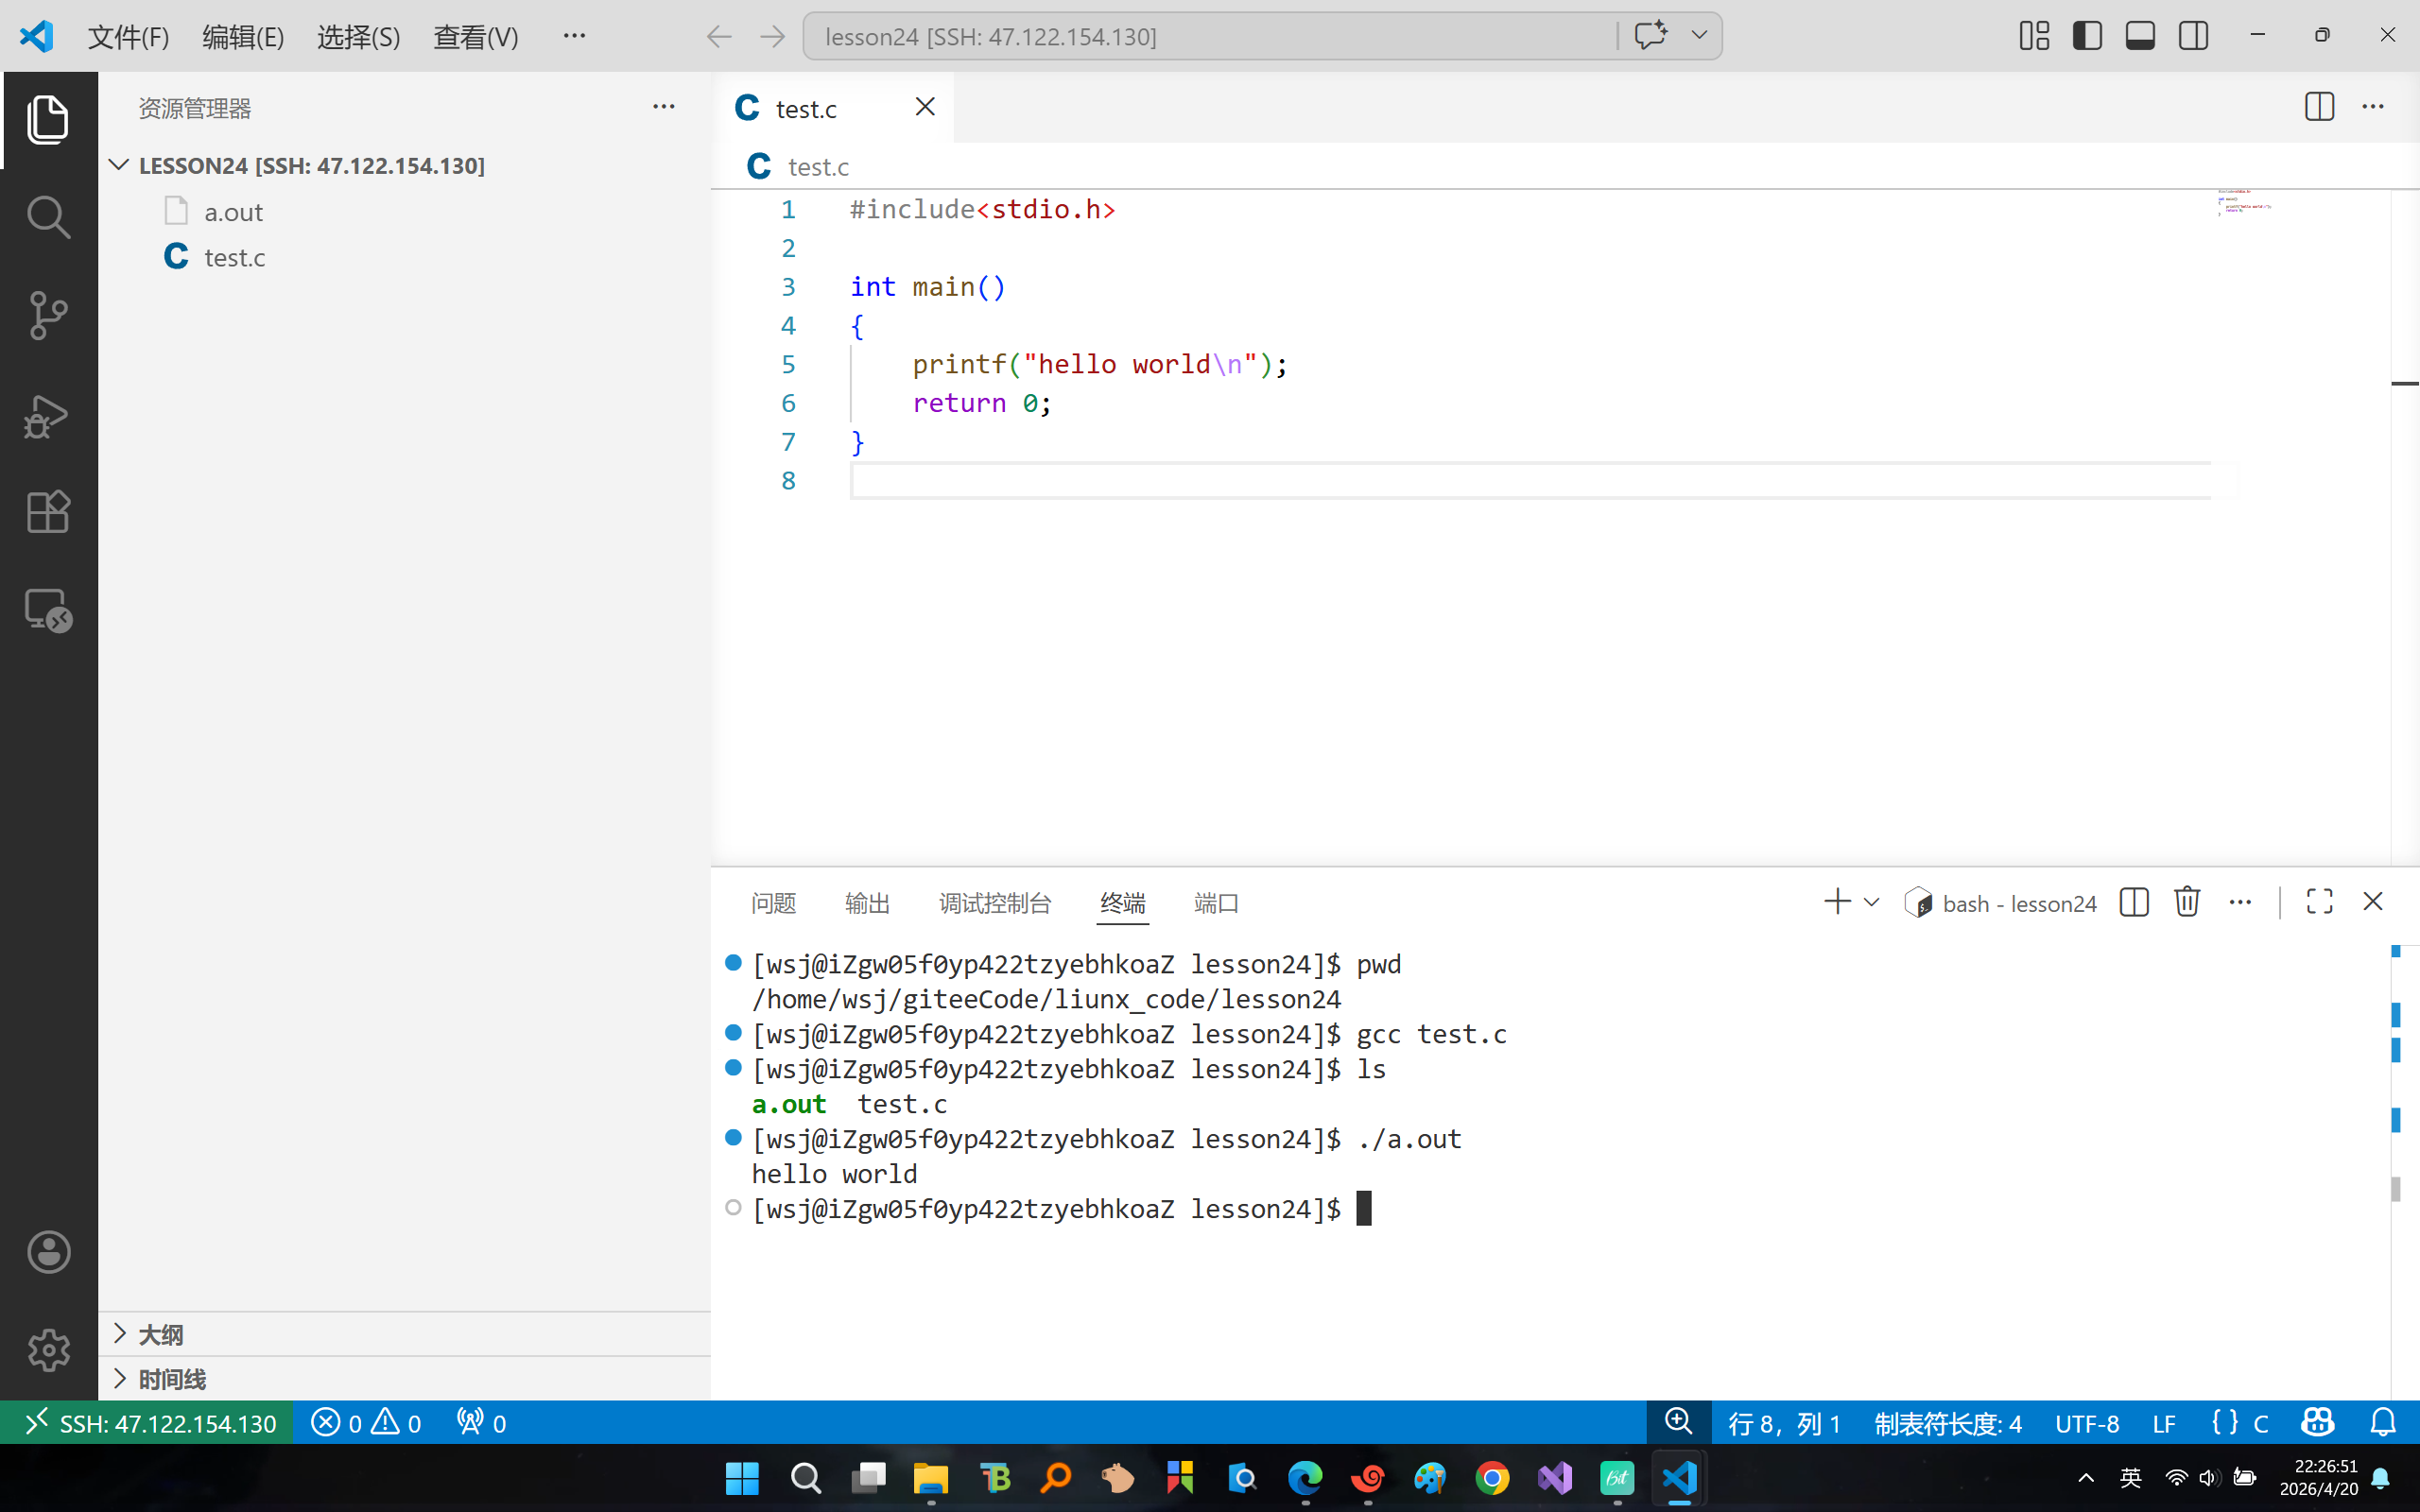The image size is (2420, 1512).
Task: Expand the 时间线 timeline section
Action: [172, 1380]
